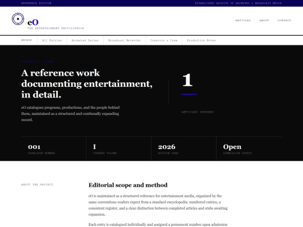Click the 'Open' submission status value
Viewport: 303px width, 227px height.
[x=232, y=147]
